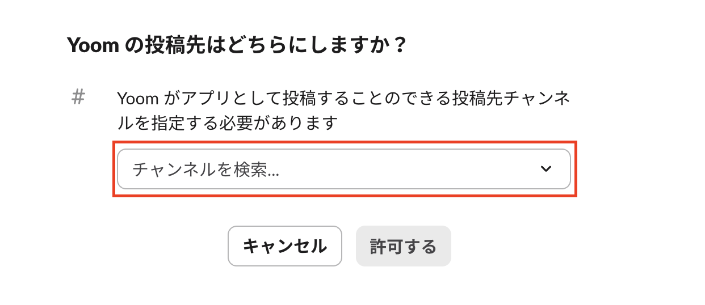
Task: Select the # symbol beside description
Action: 78,98
